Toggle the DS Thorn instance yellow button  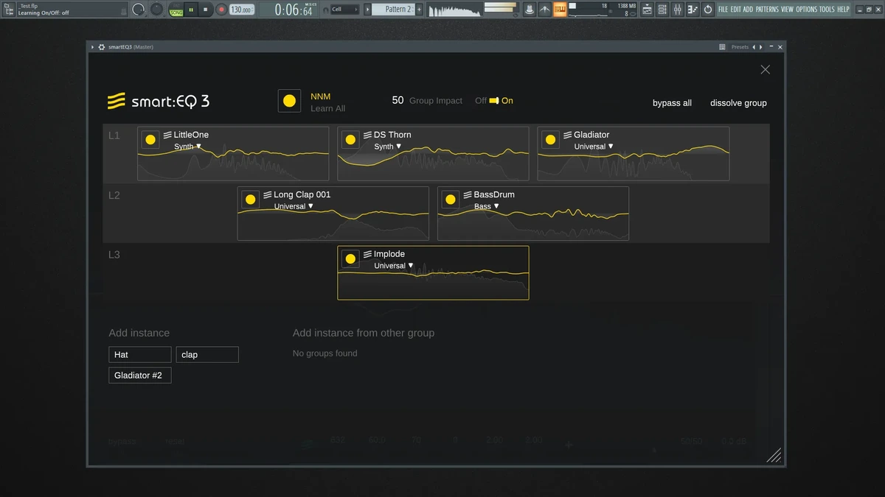350,139
